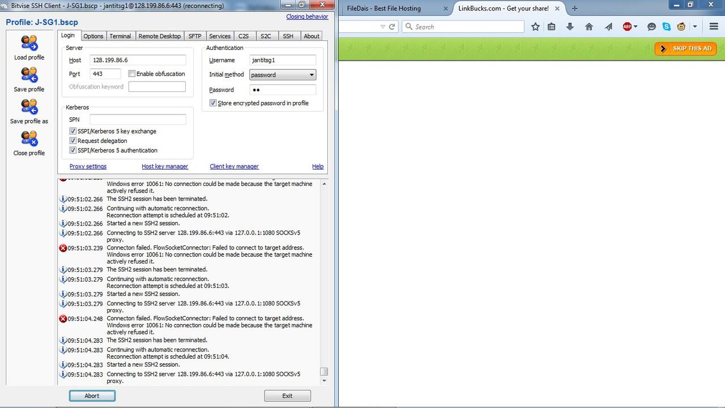Click the Username input field

coord(283,60)
